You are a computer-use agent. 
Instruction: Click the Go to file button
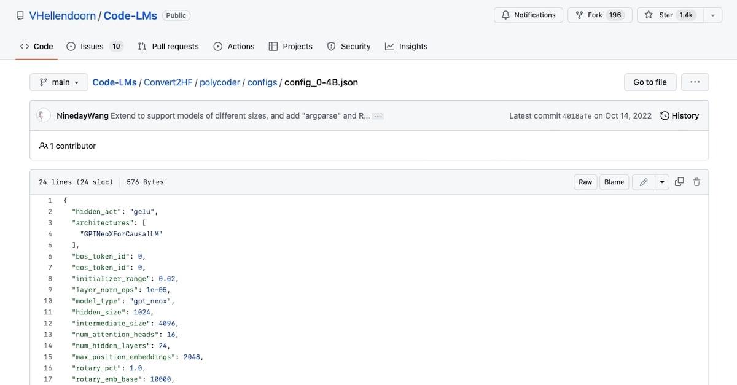(x=650, y=82)
